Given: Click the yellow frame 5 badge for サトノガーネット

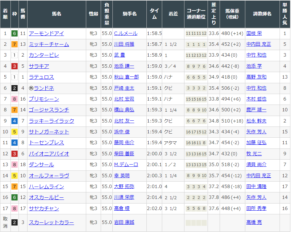Looking at the screenshot, I should [x=15, y=132].
